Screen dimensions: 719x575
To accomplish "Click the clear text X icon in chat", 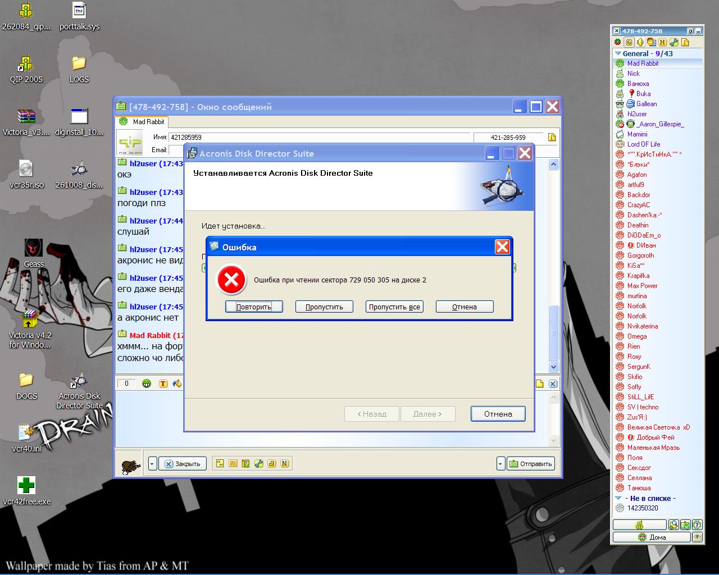I will click(553, 384).
